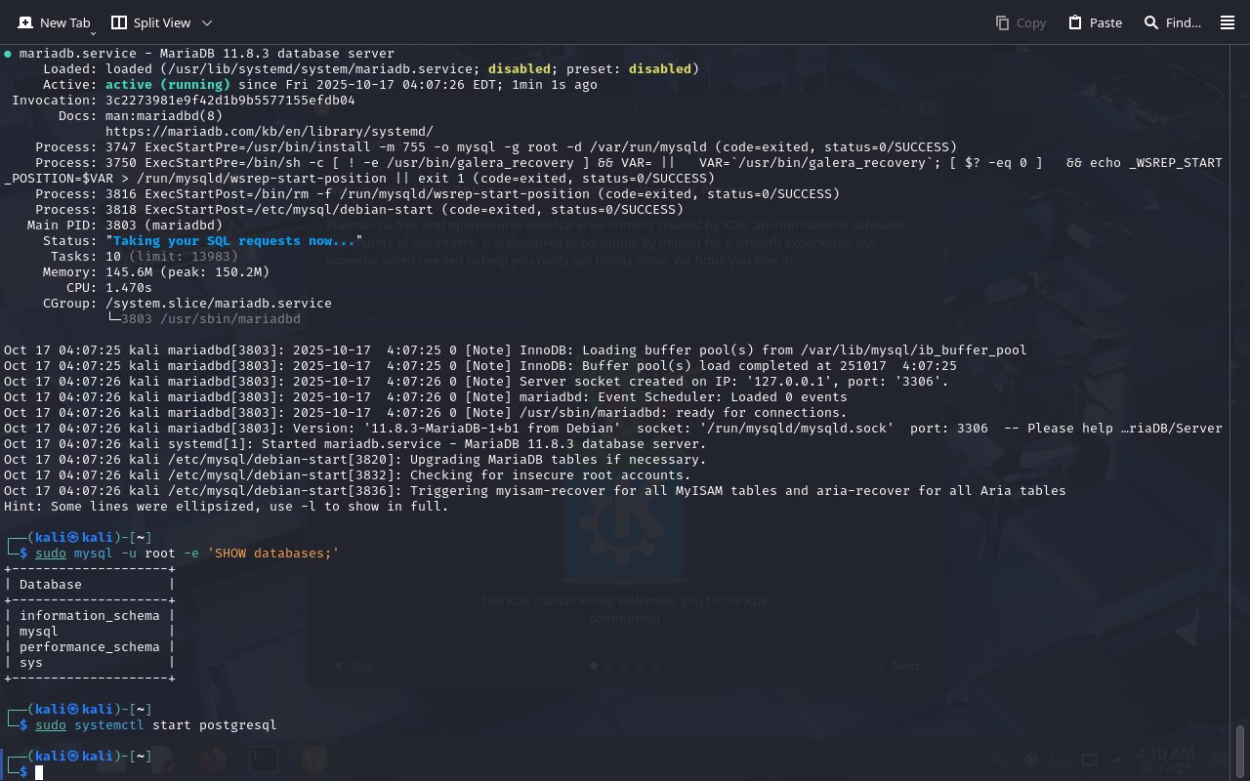Paste clipboard contents using Paste button
Viewport: 1250px width, 781px height.
(1095, 22)
